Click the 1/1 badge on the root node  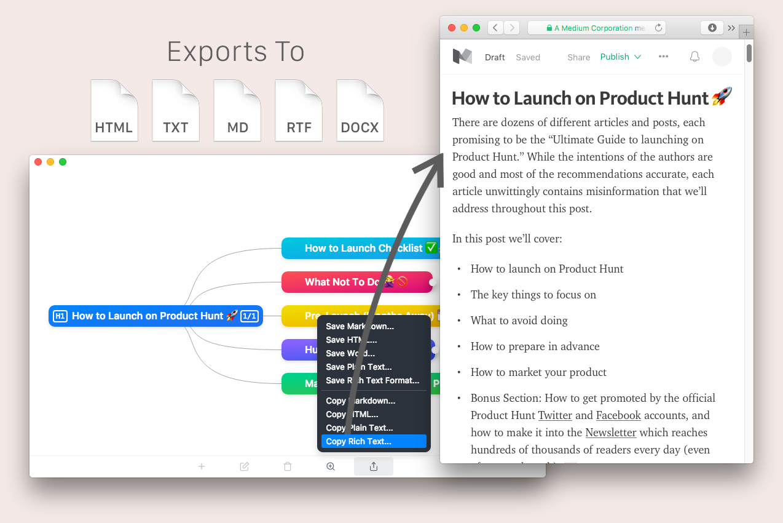(249, 316)
